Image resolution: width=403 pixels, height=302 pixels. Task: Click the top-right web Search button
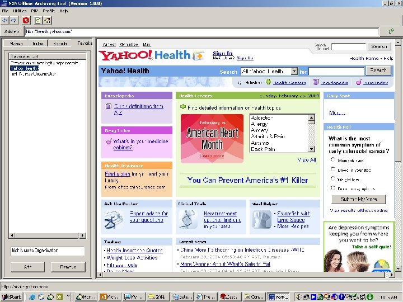pyautogui.click(x=379, y=46)
